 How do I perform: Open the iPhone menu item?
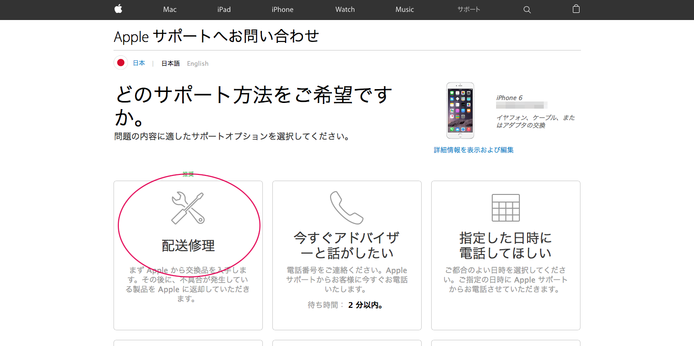(x=282, y=10)
